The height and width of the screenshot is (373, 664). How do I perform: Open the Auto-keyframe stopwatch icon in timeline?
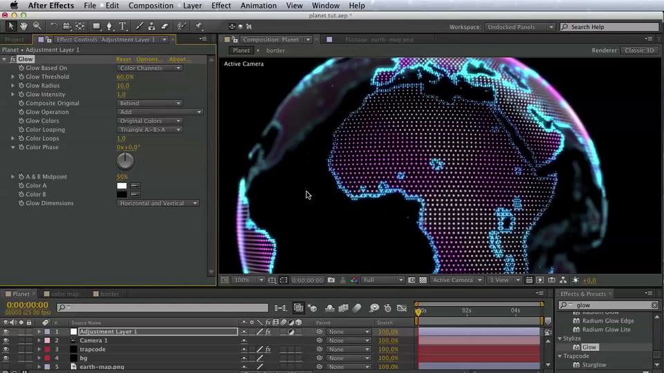pyautogui.click(x=387, y=308)
